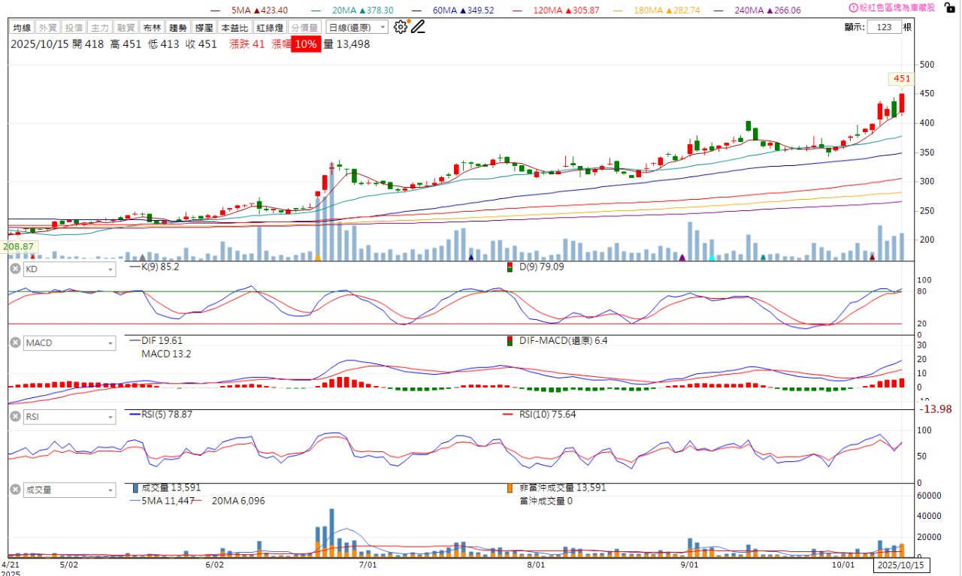
Task: Toggle the 均線 moving average overlay
Action: pyautogui.click(x=22, y=27)
